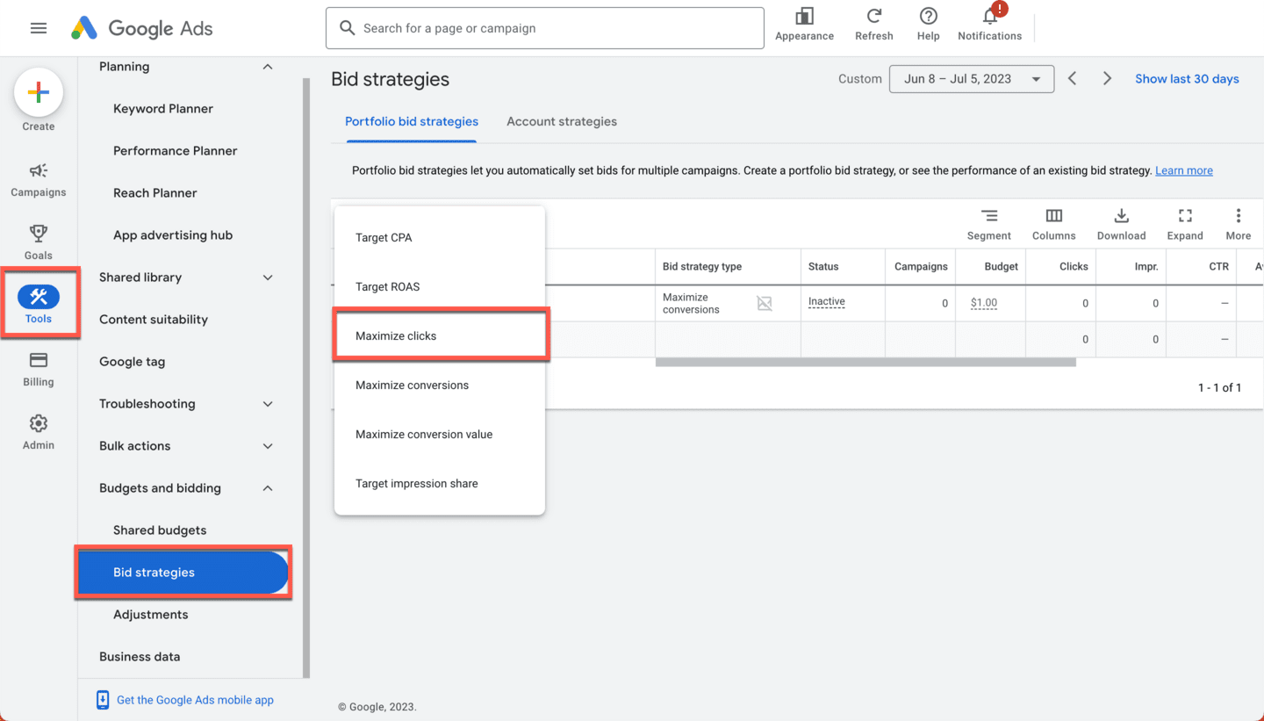Open Shared budgets
This screenshot has width=1264, height=721.
(160, 530)
